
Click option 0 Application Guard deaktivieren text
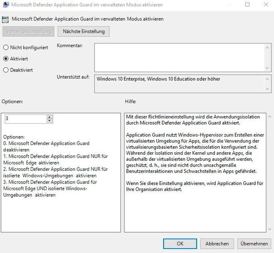pos(46,146)
